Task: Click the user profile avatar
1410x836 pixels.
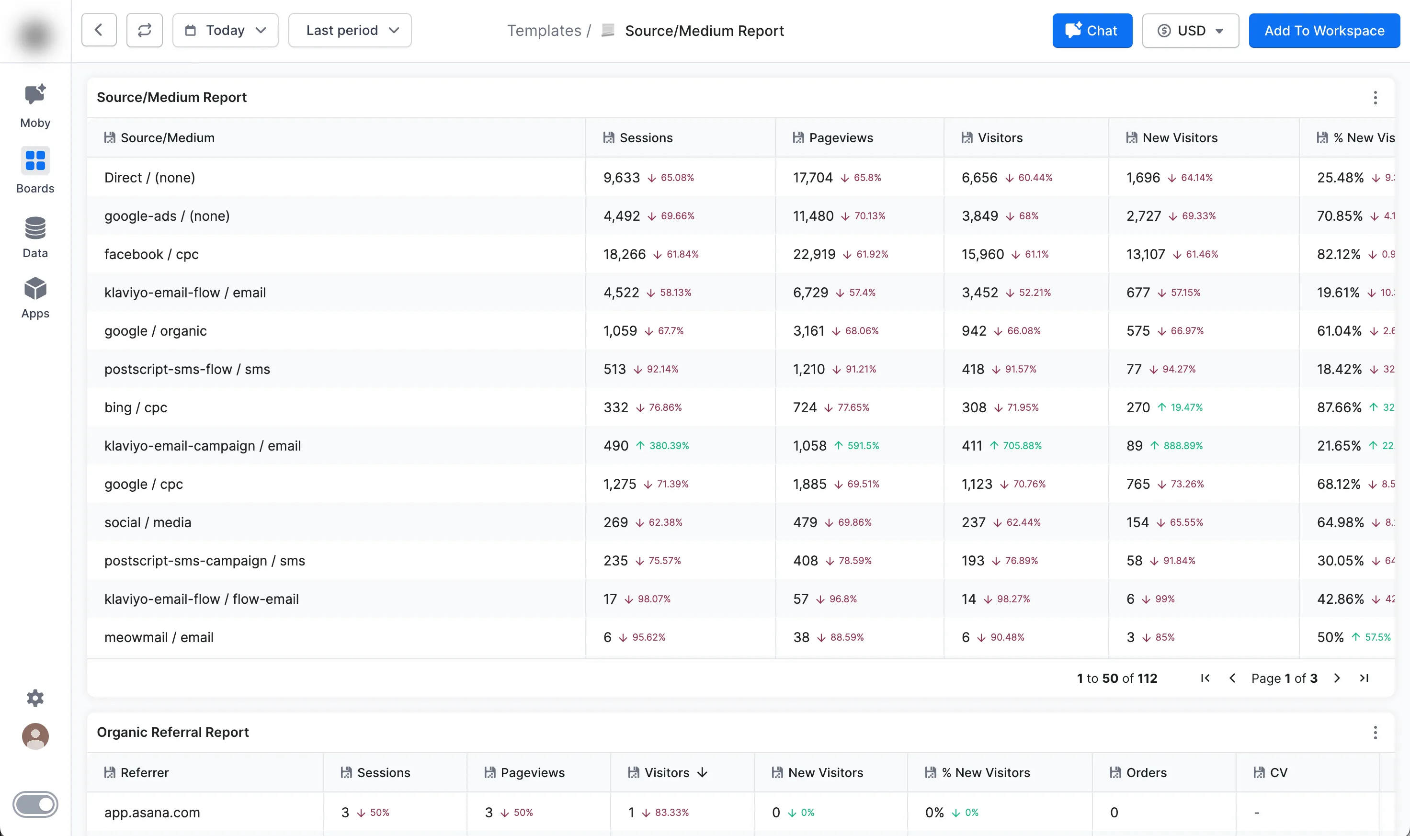Action: click(x=35, y=736)
